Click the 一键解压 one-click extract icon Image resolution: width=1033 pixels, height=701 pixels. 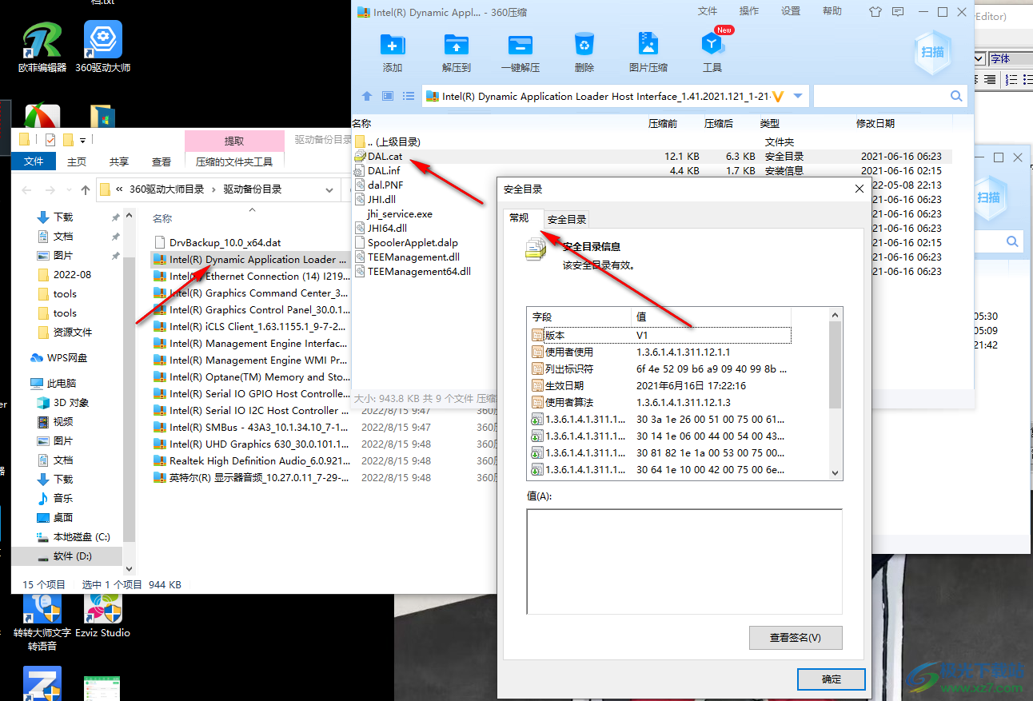pos(520,45)
